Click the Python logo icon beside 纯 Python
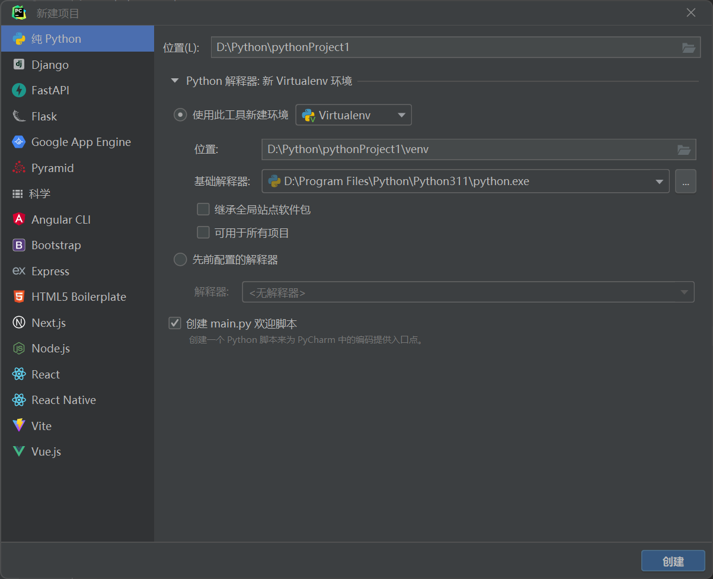Viewport: 713px width, 579px height. 19,39
